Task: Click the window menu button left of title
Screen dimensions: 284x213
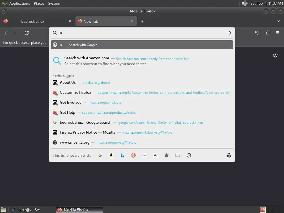Action: click(x=3, y=11)
